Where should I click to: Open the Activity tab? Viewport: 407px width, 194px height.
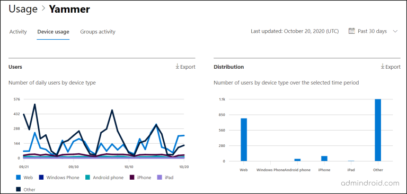click(18, 32)
